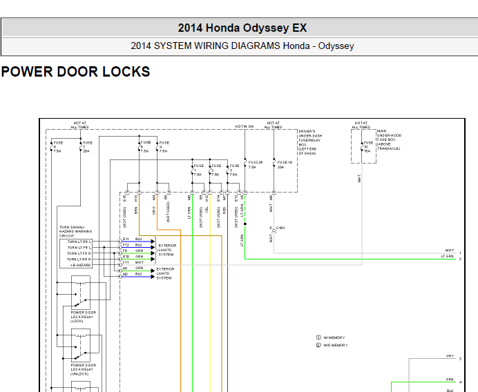Click the 'F11 WHT' connector label
This screenshot has height=392, width=478.
[133, 262]
